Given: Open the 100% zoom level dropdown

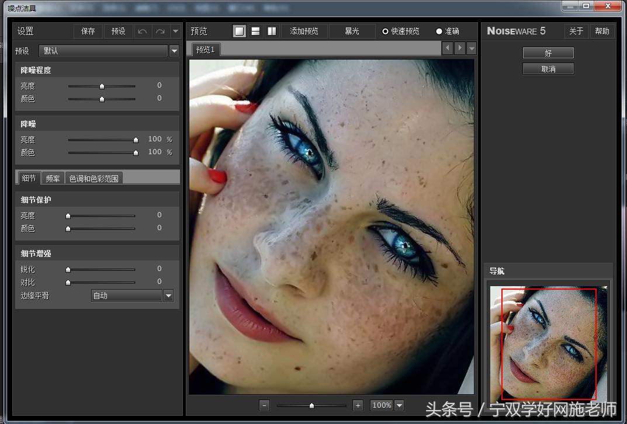Looking at the screenshot, I should (400, 405).
